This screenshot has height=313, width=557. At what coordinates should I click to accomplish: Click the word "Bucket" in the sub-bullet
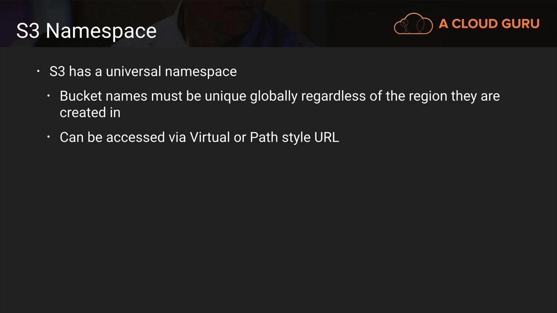tap(81, 96)
